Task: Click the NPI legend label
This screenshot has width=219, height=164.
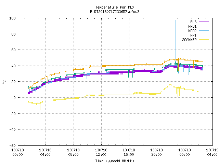Action: 193,35
